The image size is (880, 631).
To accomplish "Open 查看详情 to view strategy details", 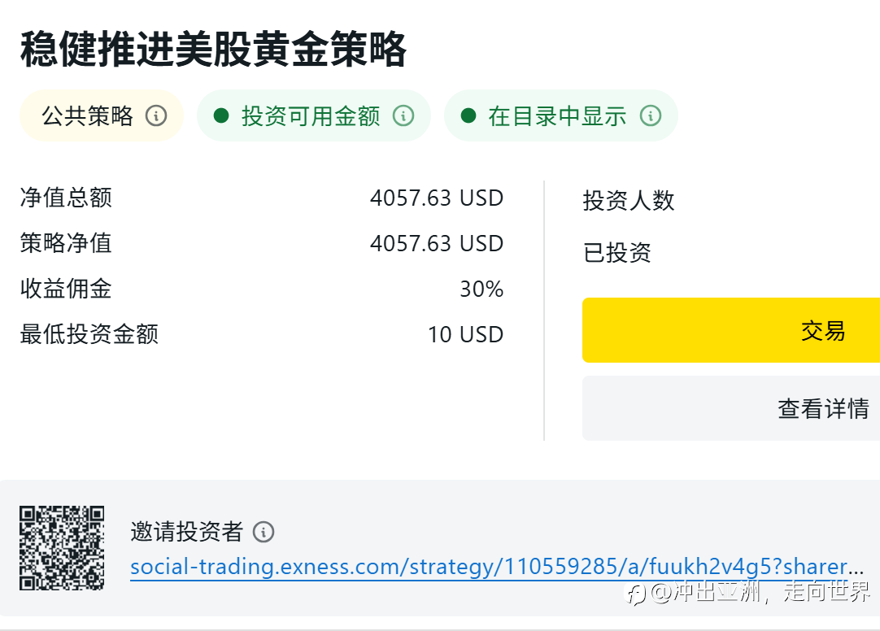I will (x=822, y=408).
